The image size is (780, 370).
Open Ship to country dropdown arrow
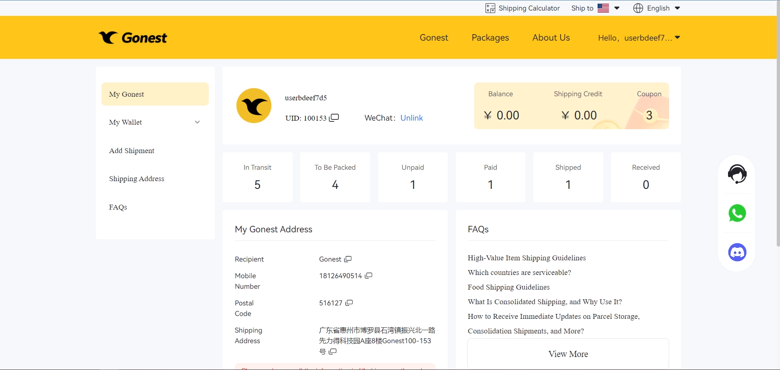[x=617, y=8]
